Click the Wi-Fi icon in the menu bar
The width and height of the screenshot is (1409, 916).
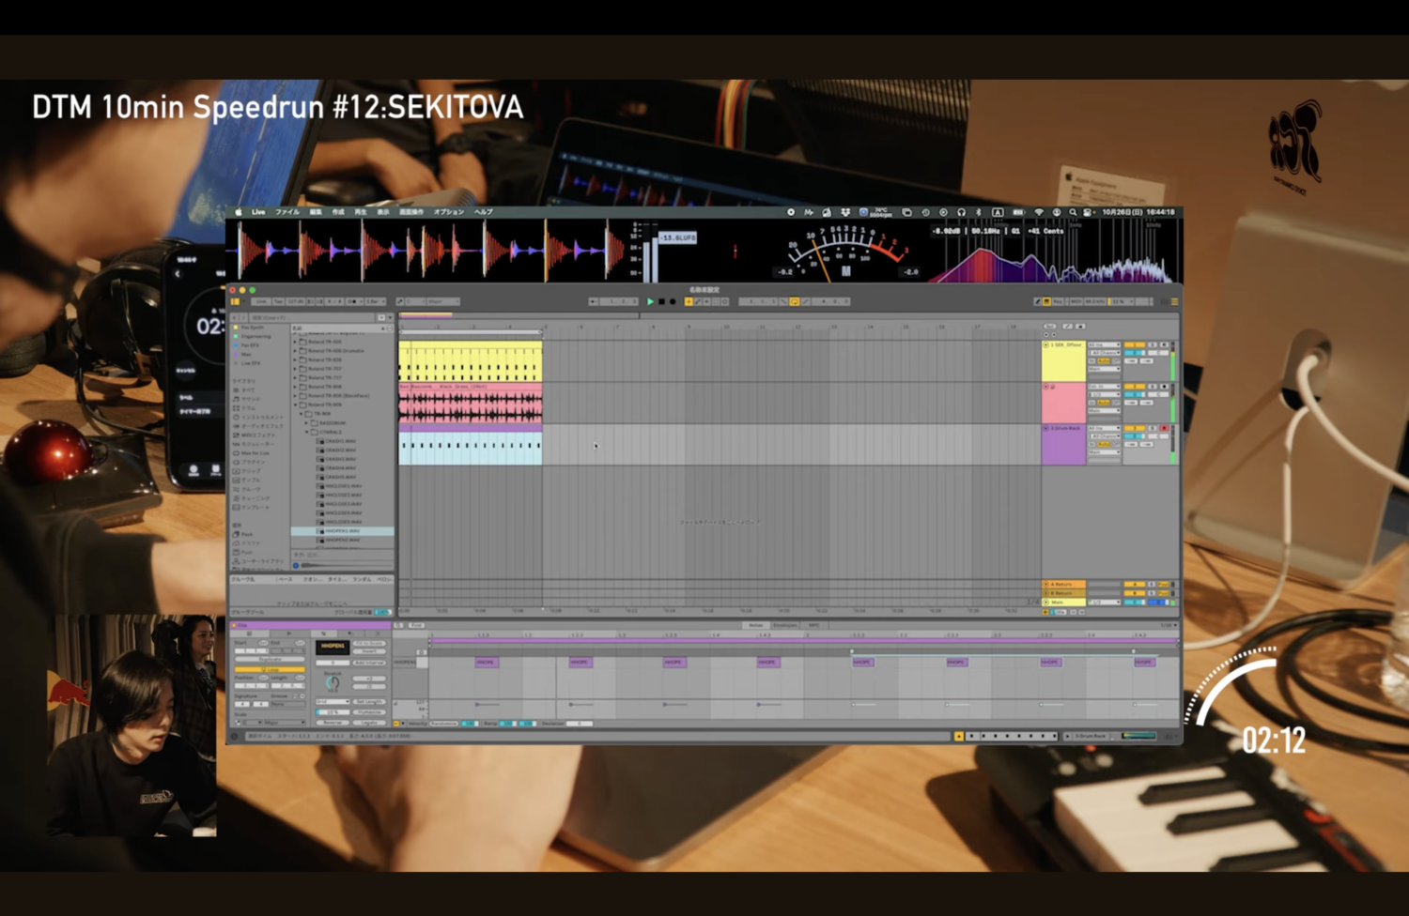[1039, 213]
